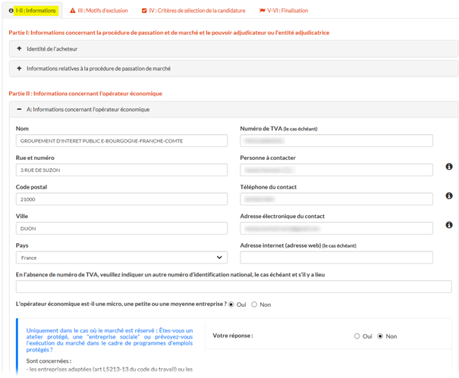This screenshot has width=459, height=378.
Task: Click the national identification number field
Action: [x=234, y=287]
